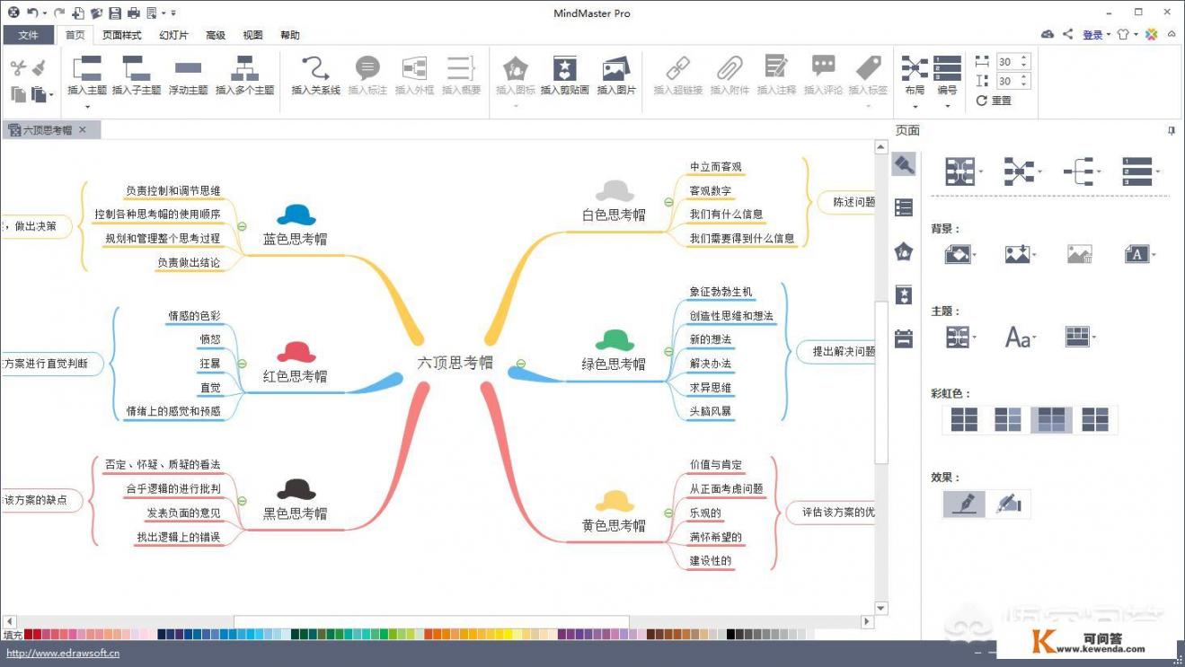Open the 帮助 help tab
This screenshot has height=667, width=1185.
click(x=290, y=35)
